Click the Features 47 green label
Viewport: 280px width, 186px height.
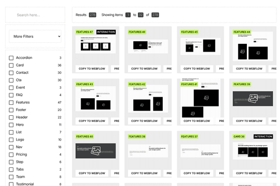coord(85,32)
